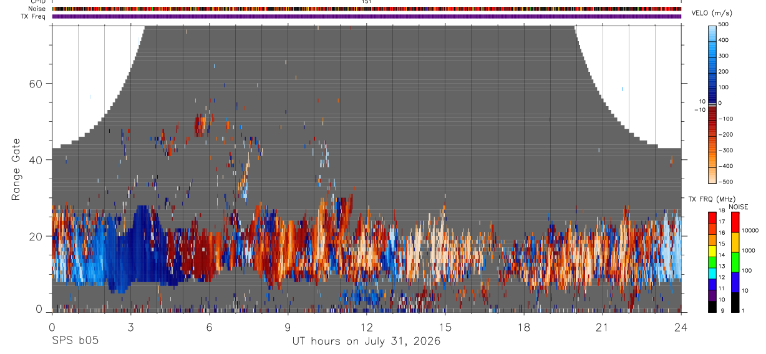Click the Range Gate axis title

coord(16,169)
